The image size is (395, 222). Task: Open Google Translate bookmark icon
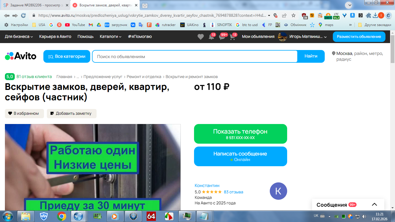(x=141, y=25)
